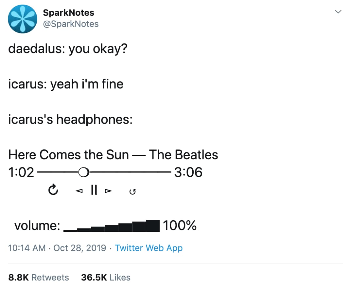Select the SparkNotes display name
The width and height of the screenshot is (350, 291).
point(68,12)
